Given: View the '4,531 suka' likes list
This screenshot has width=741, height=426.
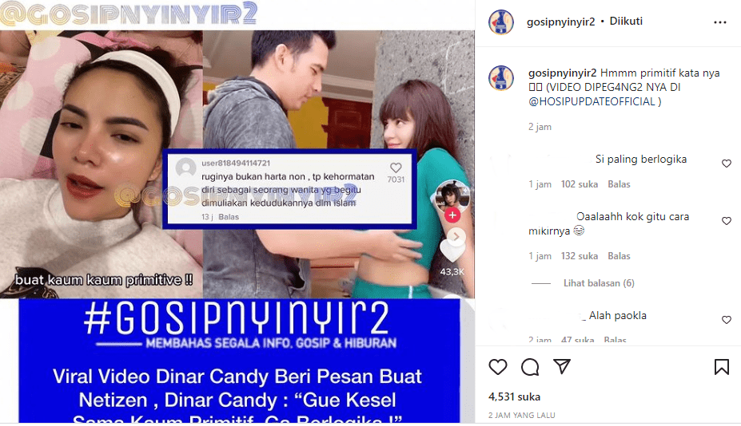Looking at the screenshot, I should click(514, 396).
